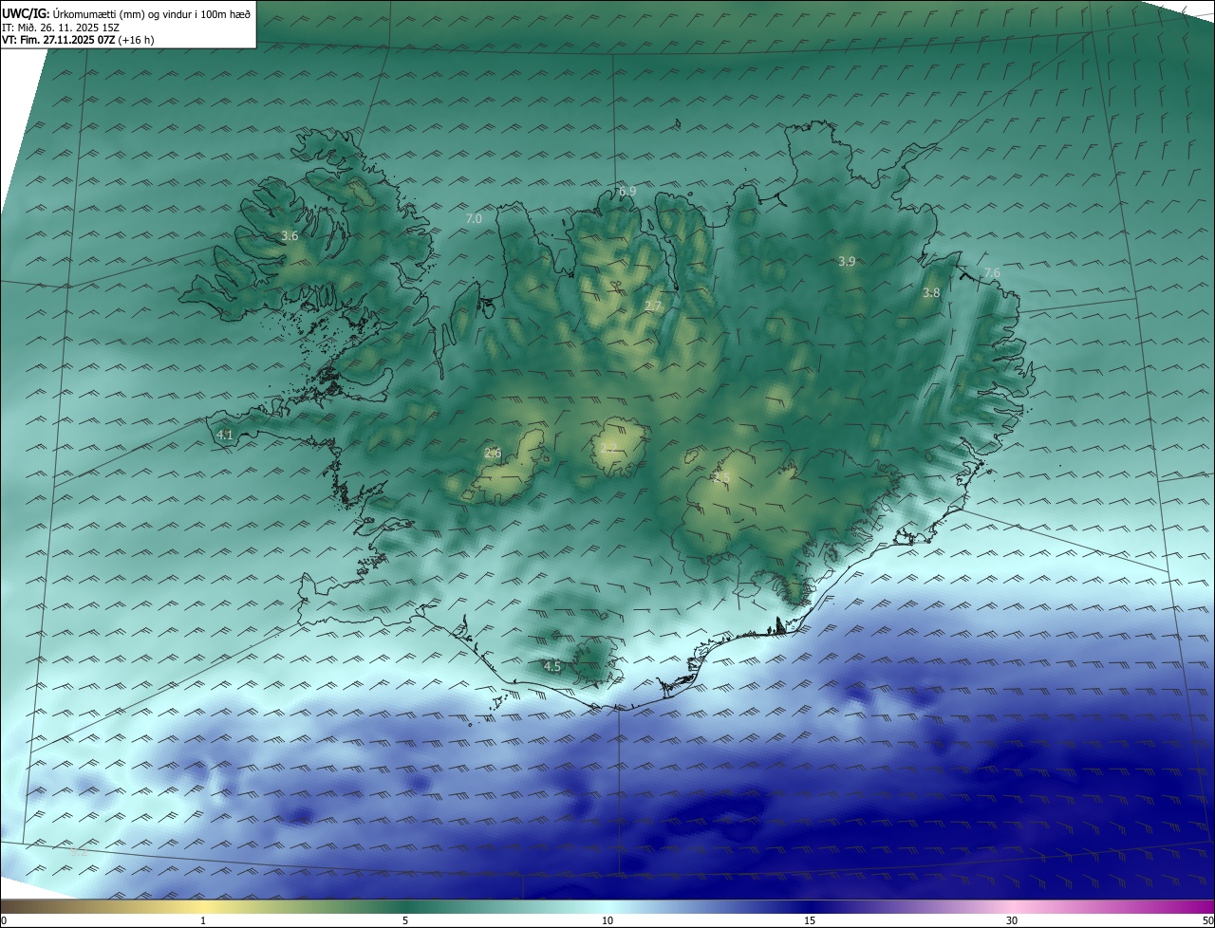Image resolution: width=1215 pixels, height=928 pixels.
Task: Click the 6.9 value on the north coast
Action: (626, 191)
